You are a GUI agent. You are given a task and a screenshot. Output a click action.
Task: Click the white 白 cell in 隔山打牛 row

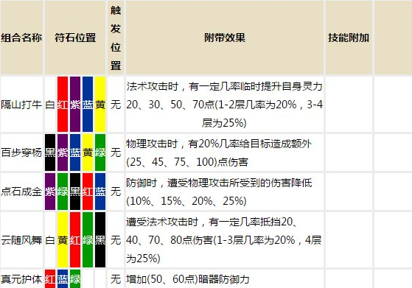50,105
